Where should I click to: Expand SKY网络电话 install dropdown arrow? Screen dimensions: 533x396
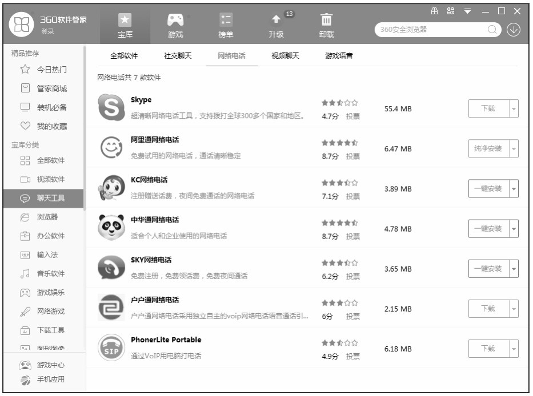(514, 269)
